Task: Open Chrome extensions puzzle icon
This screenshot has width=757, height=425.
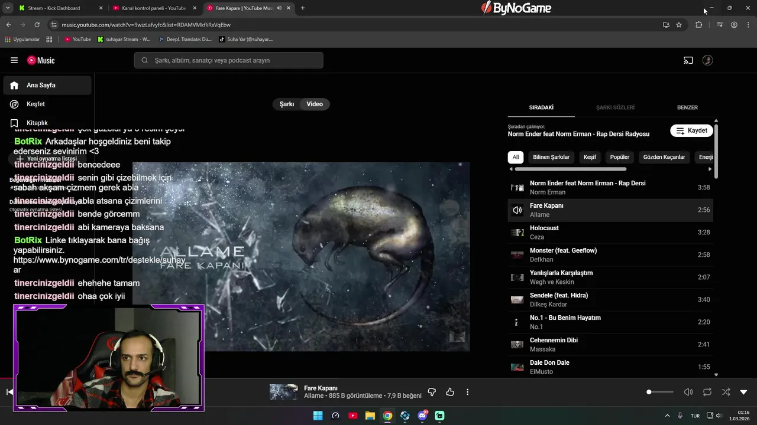Action: tap(699, 25)
